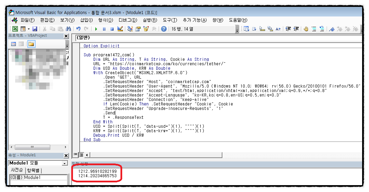Screen dimensions: 369x192
Task: Open the 디버그(D) menu
Action: pyautogui.click(x=128, y=20)
